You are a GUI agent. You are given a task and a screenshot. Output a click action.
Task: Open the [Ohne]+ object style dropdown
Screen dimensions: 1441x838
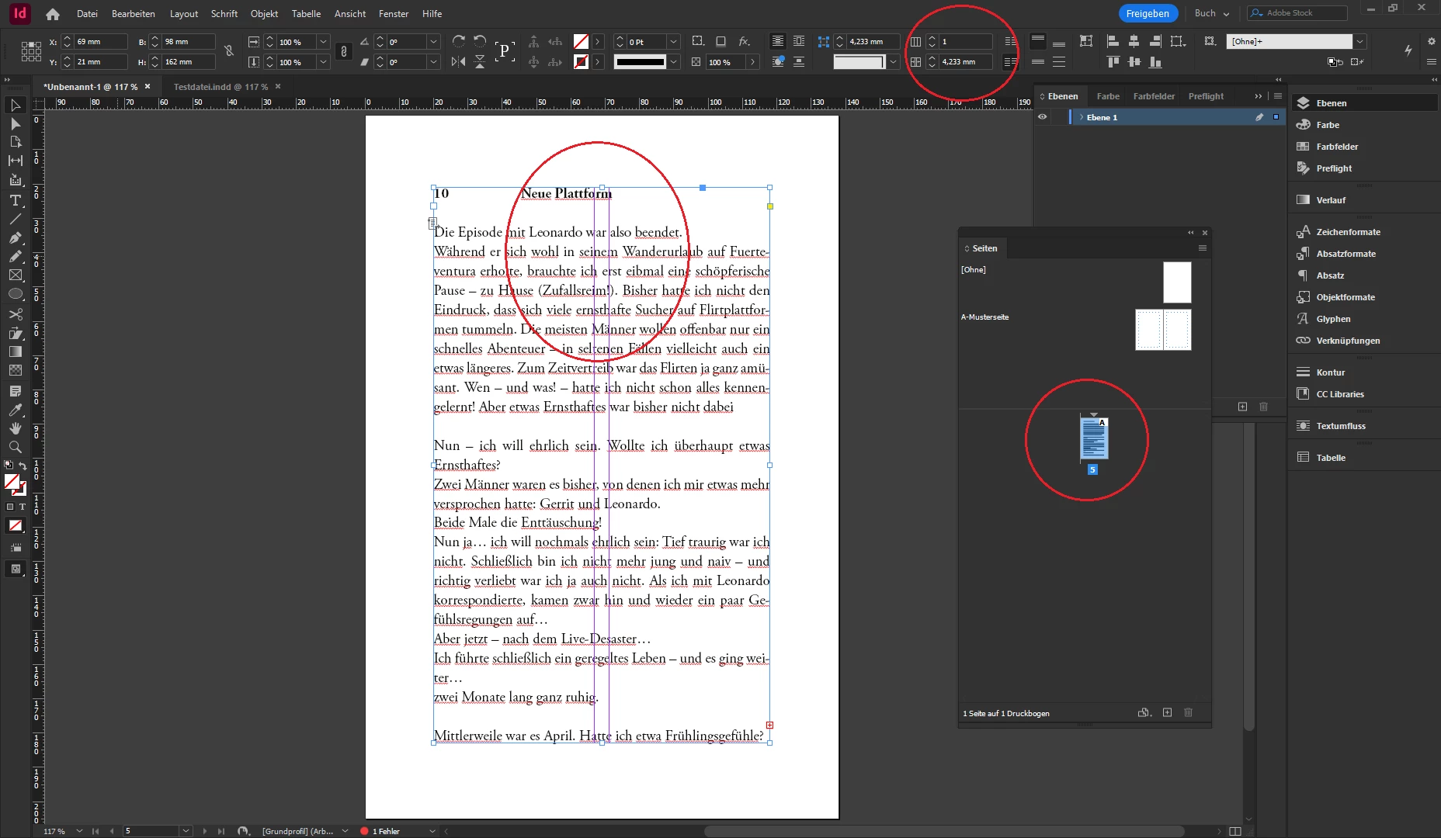coord(1359,41)
